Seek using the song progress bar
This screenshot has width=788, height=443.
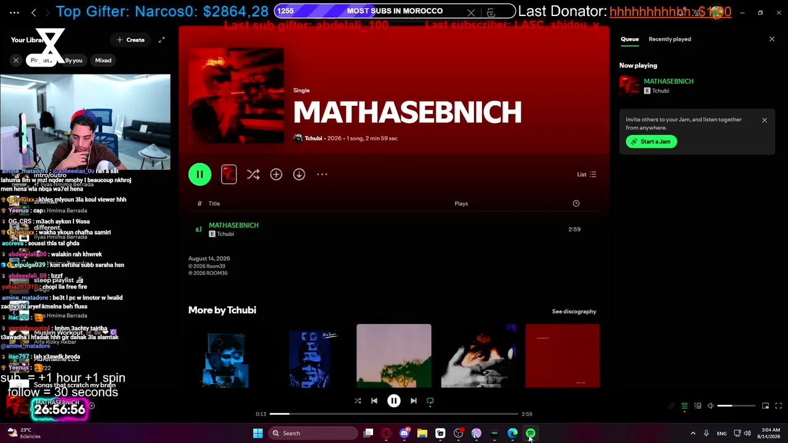click(394, 414)
